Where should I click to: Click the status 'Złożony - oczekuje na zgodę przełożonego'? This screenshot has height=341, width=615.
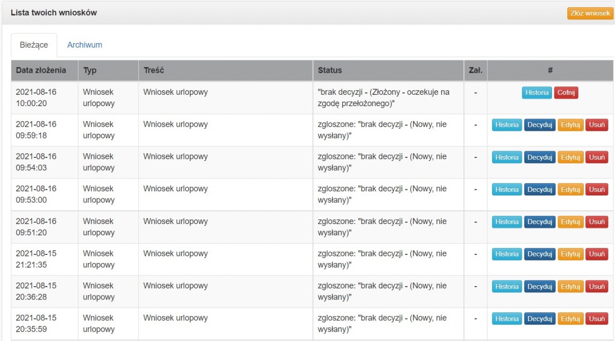pyautogui.click(x=384, y=97)
